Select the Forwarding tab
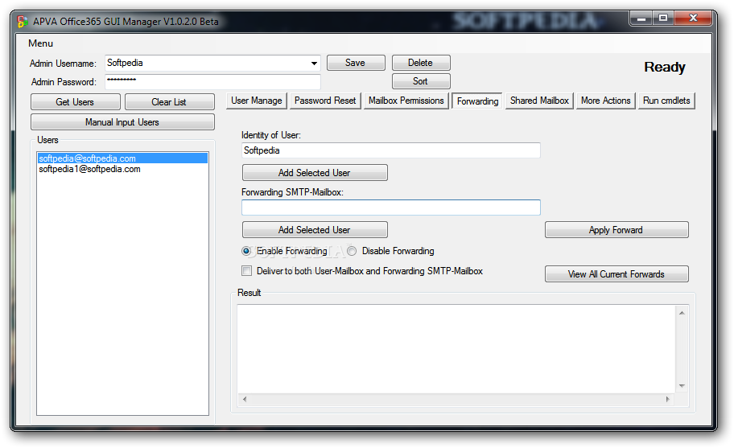734x448 pixels. pyautogui.click(x=477, y=101)
